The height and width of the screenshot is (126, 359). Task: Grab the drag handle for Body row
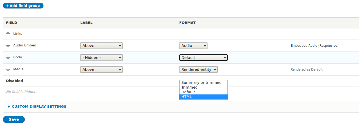(8, 57)
